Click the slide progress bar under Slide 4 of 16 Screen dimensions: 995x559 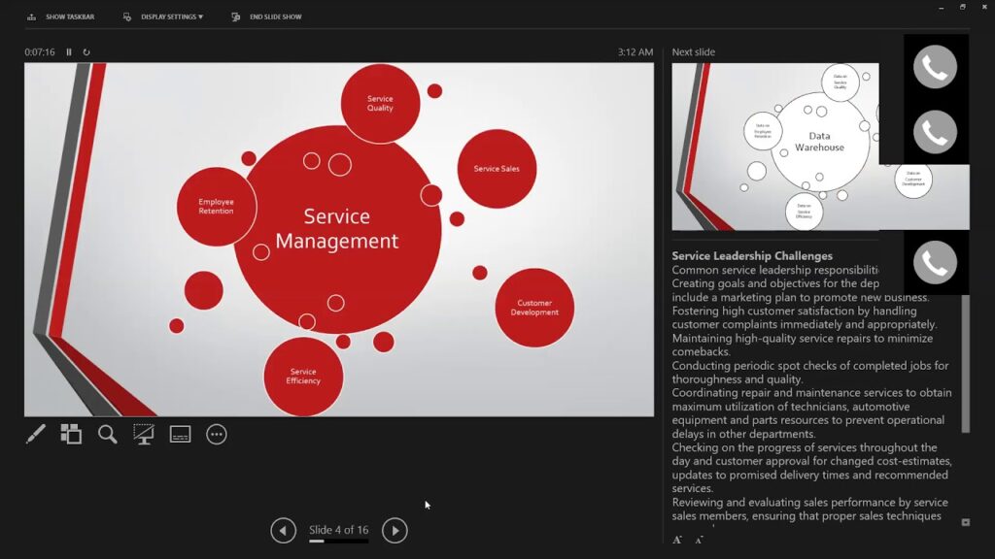coord(338,542)
